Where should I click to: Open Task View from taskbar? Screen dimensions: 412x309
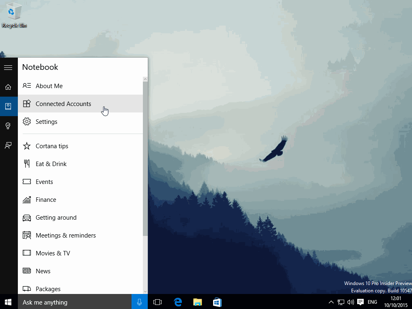tap(157, 302)
